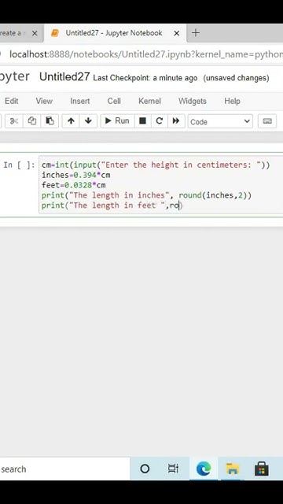The image size is (283, 504).
Task: Close the Untitled27 Jupyter Notebook tab
Action: click(x=176, y=33)
